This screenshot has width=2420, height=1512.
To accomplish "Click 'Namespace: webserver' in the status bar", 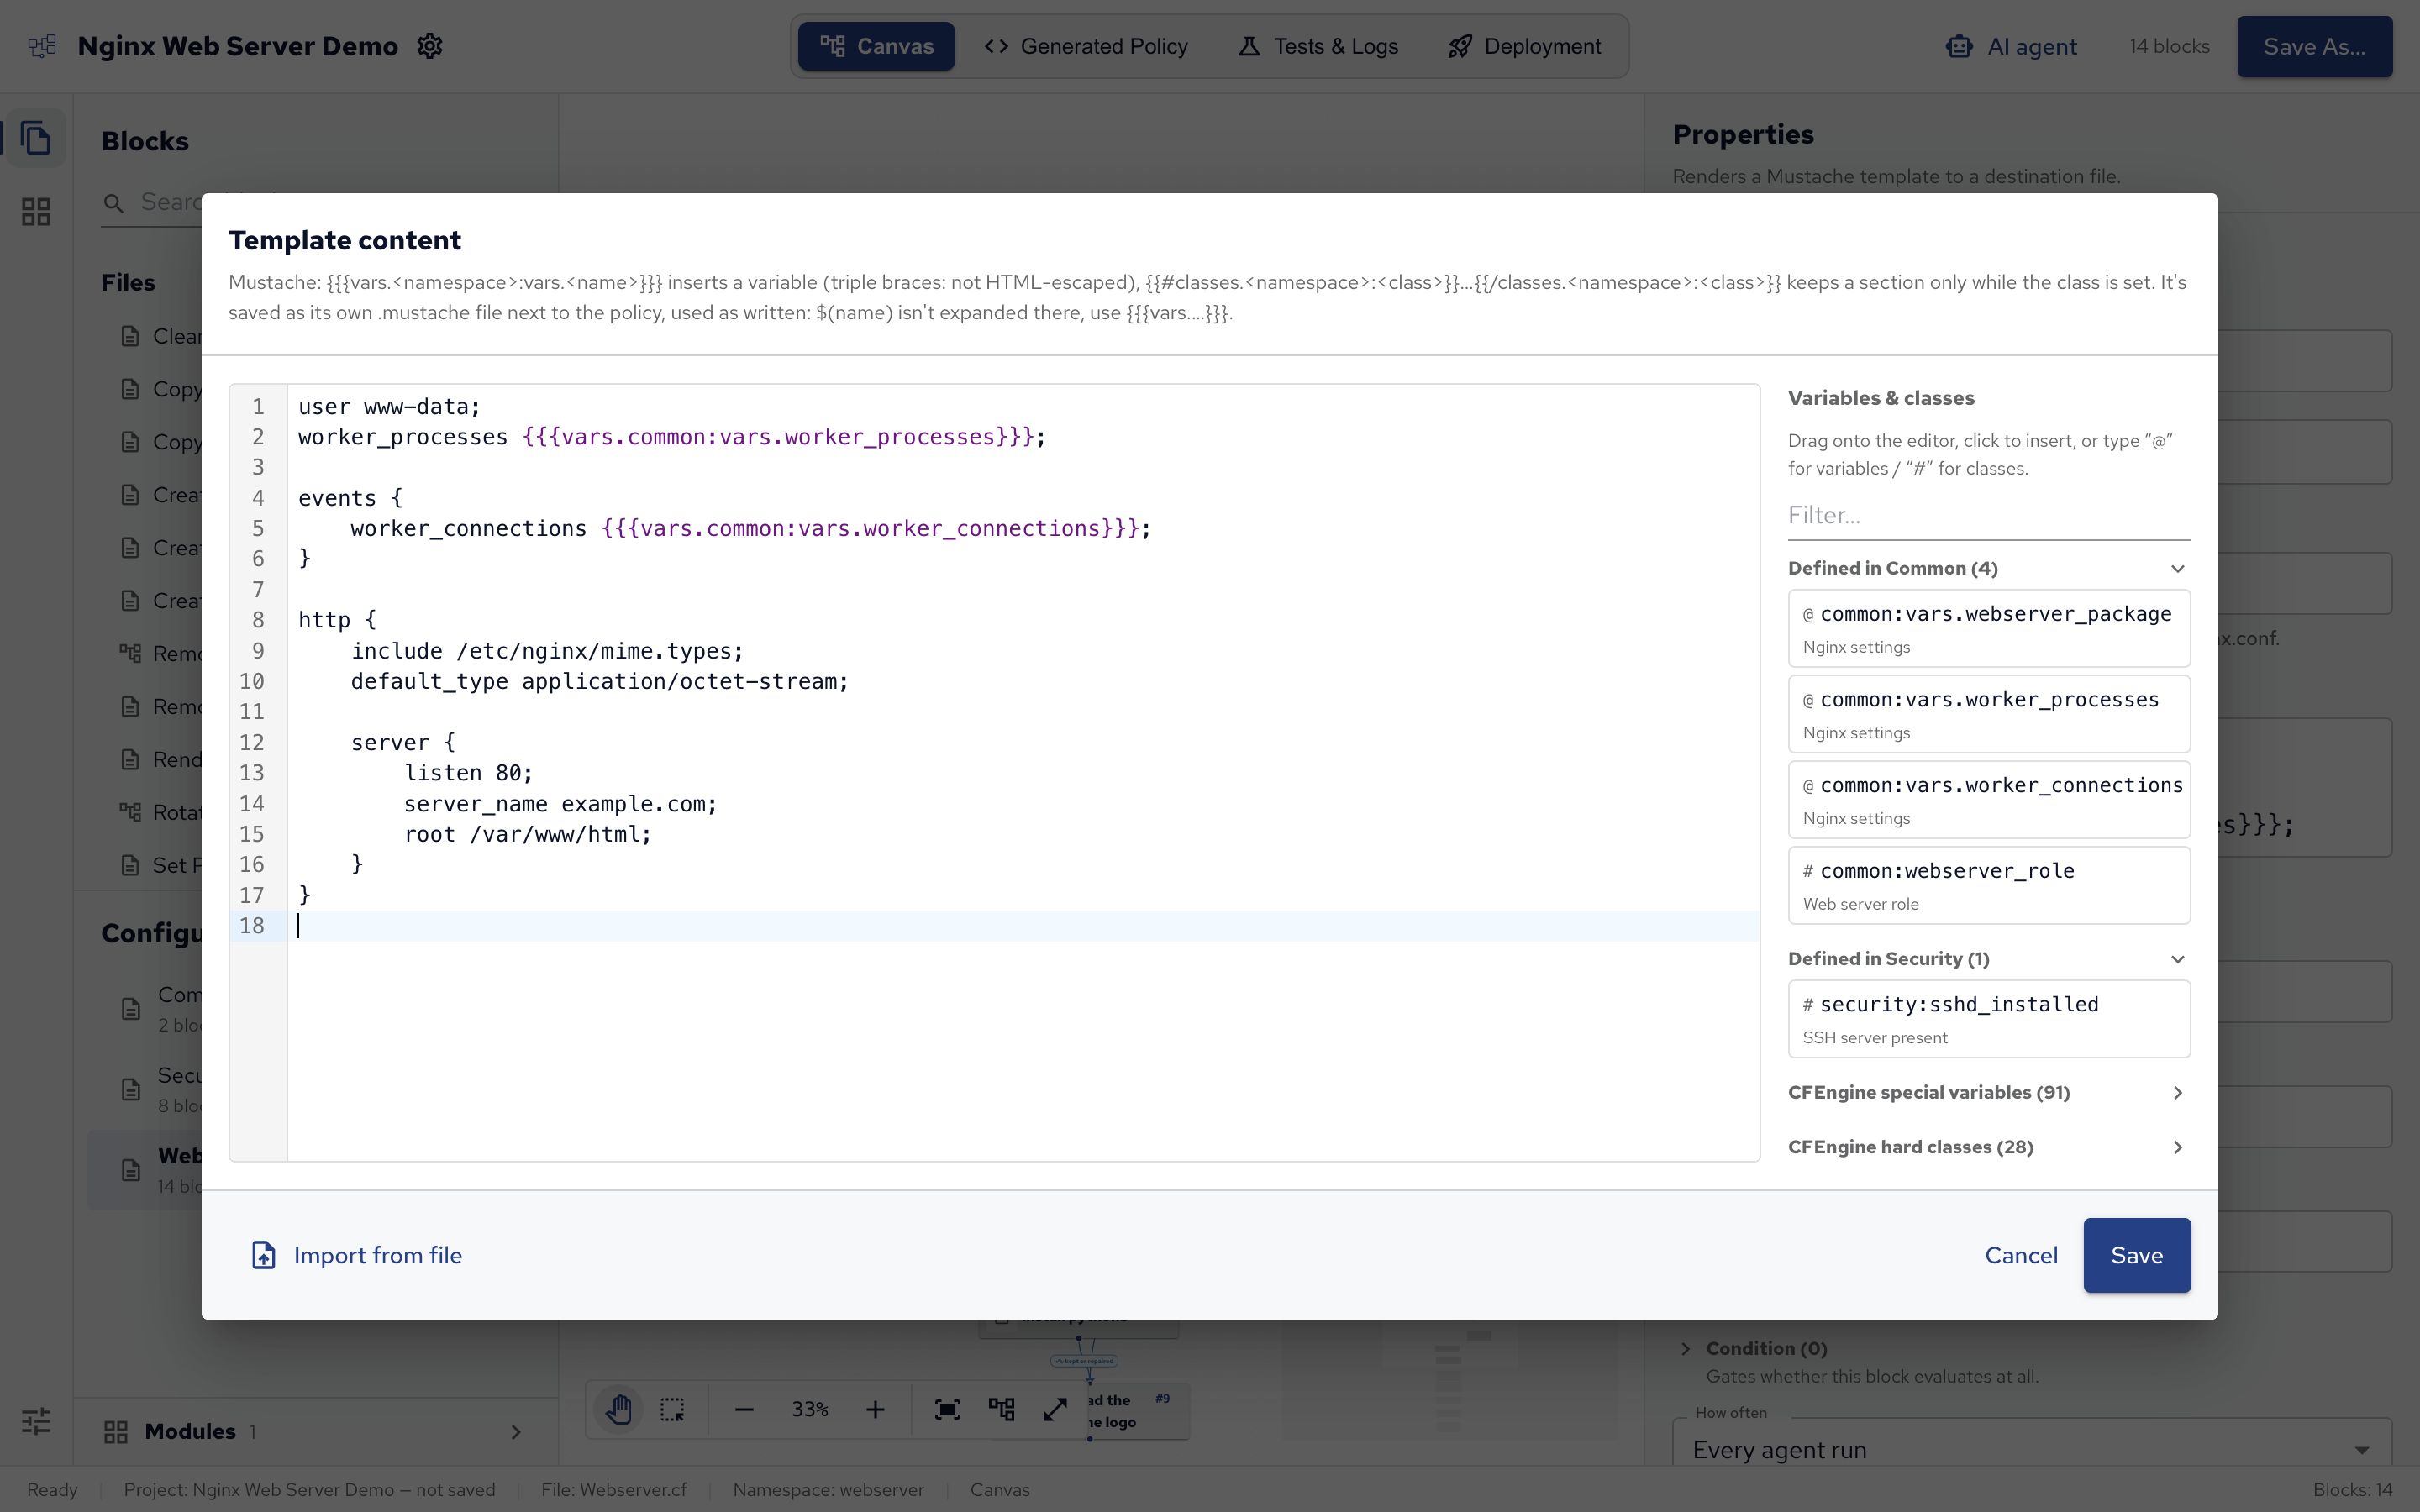I will (828, 1489).
